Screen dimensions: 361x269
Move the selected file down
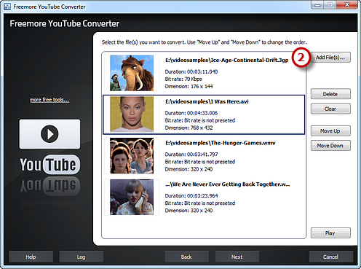click(x=330, y=146)
